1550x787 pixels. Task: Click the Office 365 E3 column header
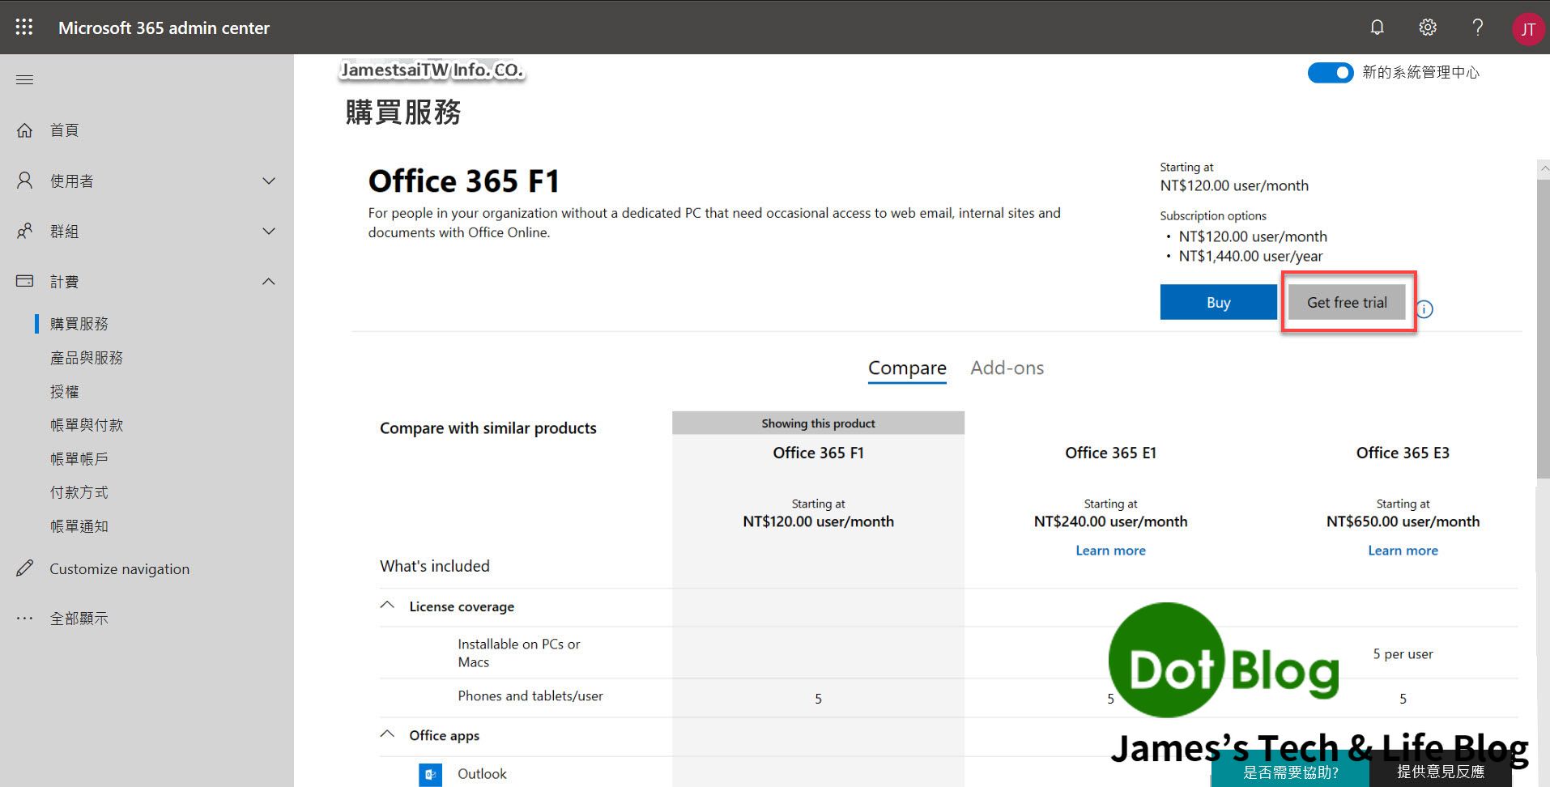pyautogui.click(x=1403, y=453)
